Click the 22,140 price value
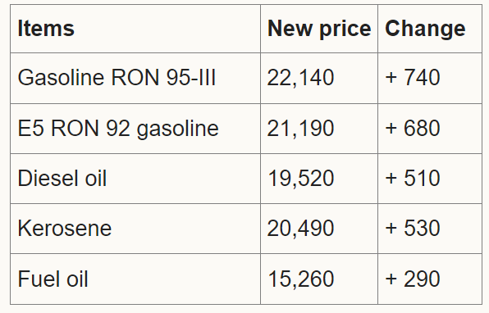 point(300,78)
